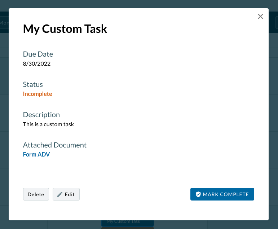Click the Status field label

(33, 84)
